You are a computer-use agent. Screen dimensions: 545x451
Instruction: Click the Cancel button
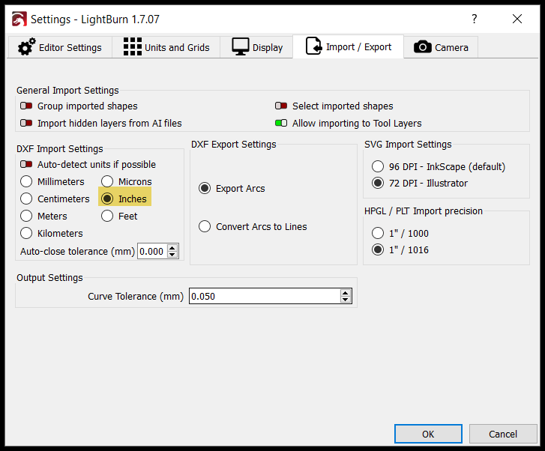tap(503, 434)
